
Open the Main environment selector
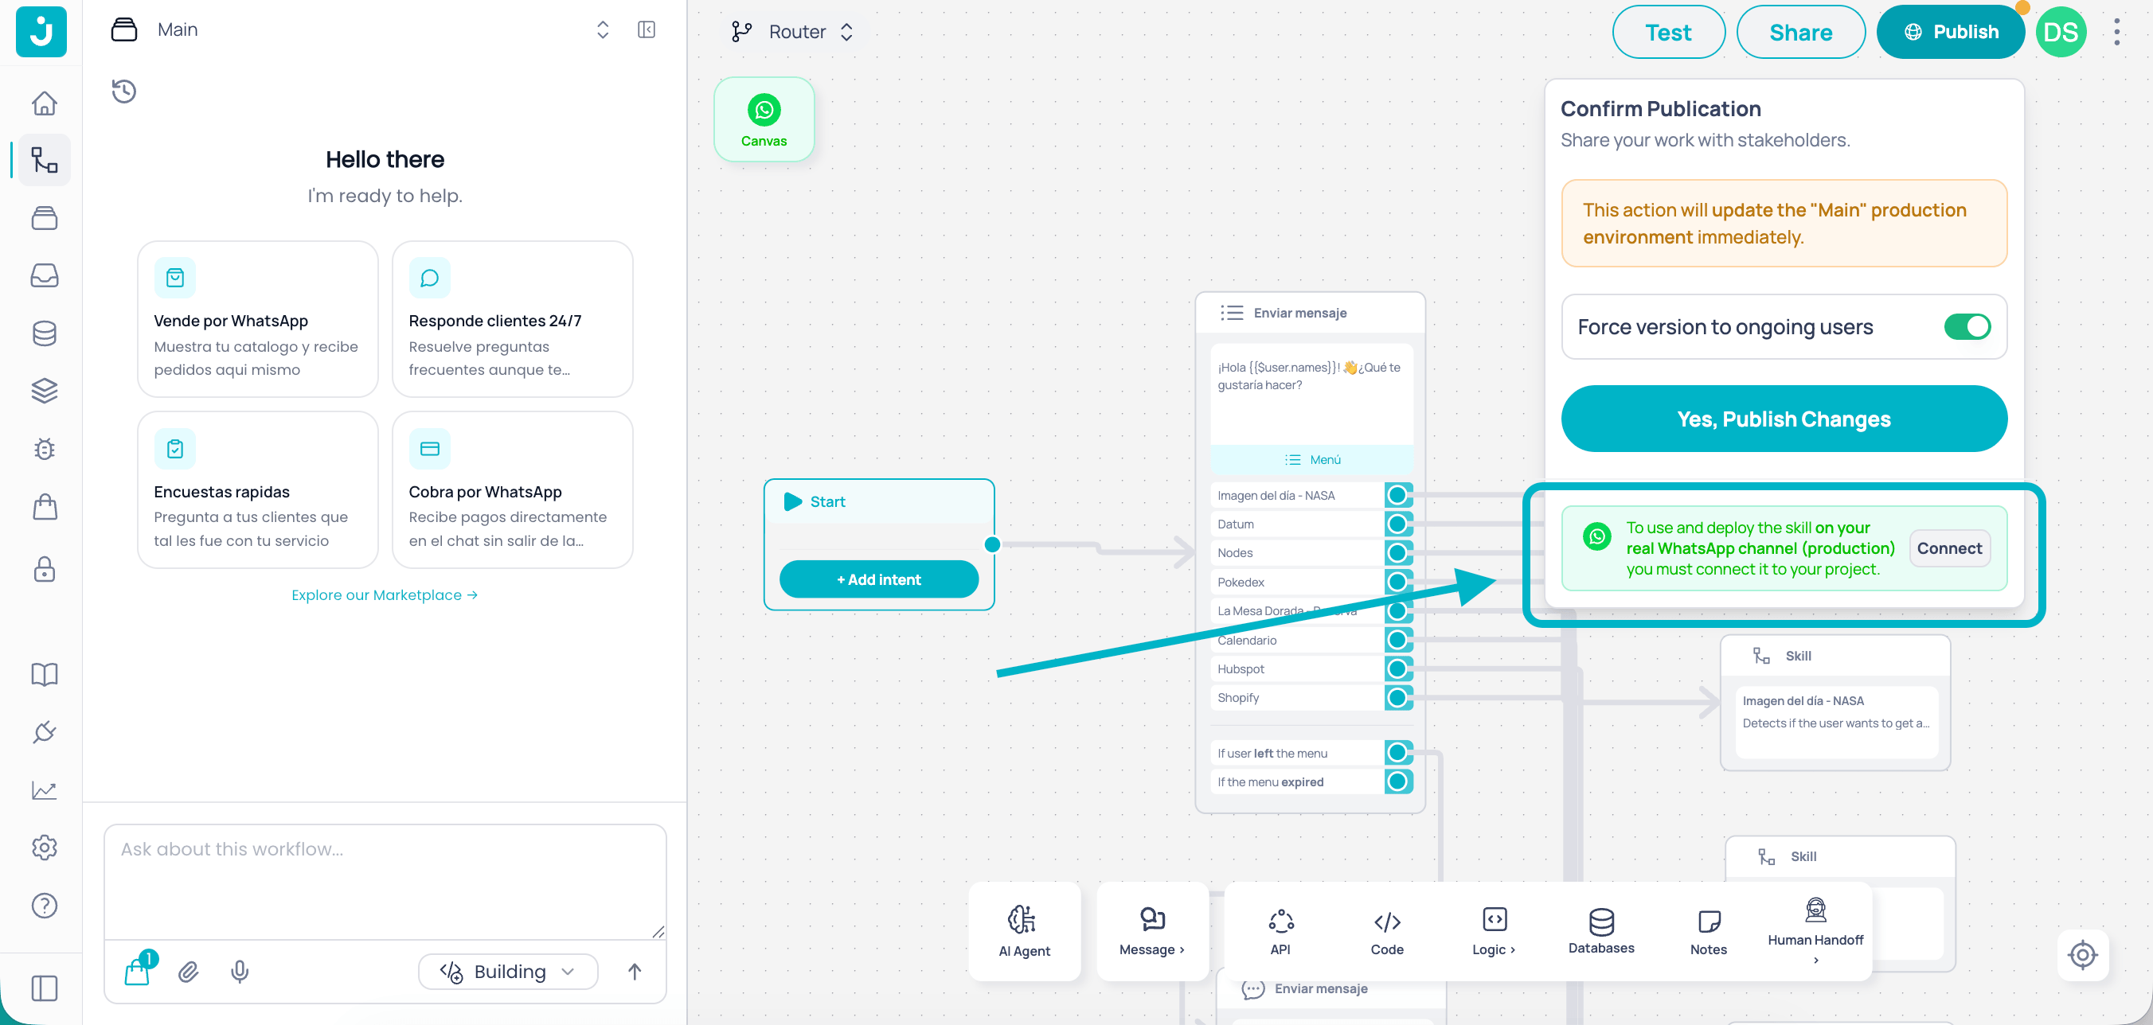point(360,30)
